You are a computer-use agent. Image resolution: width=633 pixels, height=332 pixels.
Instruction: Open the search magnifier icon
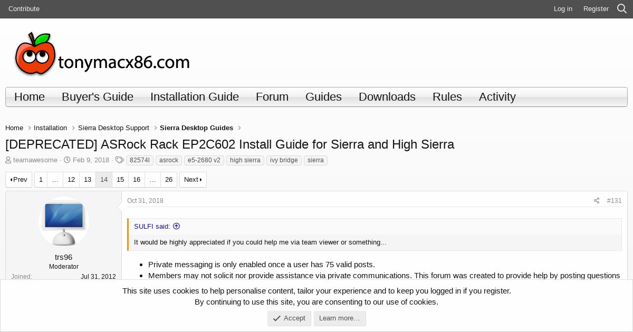pyautogui.click(x=622, y=8)
